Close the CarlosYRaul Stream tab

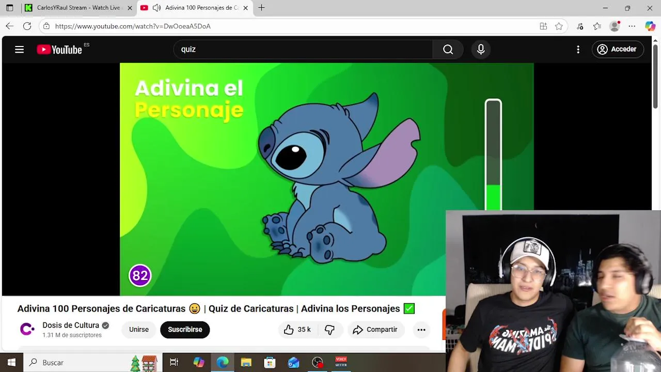coord(130,8)
